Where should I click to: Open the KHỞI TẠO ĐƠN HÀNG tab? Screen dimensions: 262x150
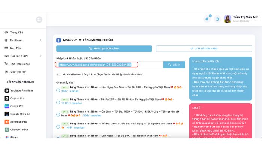pyautogui.click(x=104, y=48)
